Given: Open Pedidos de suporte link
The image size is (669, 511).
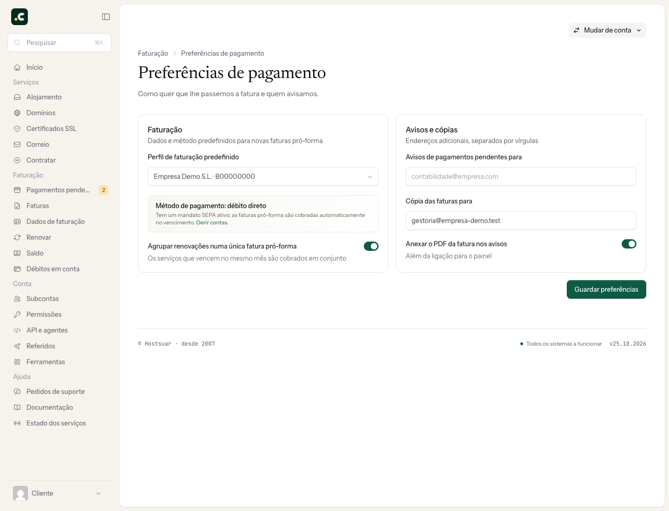Looking at the screenshot, I should click(59, 392).
